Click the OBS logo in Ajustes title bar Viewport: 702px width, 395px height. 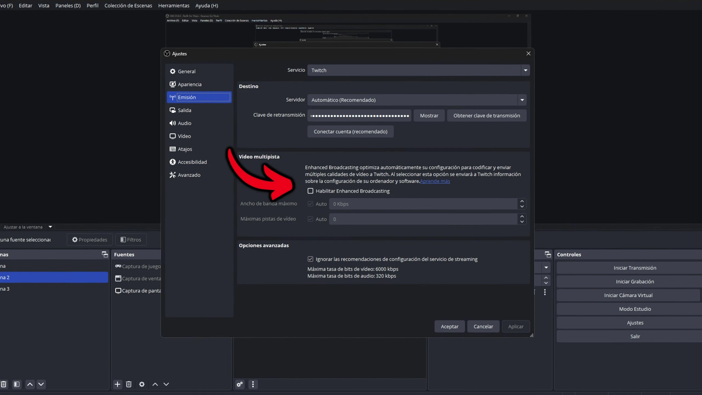(167, 53)
